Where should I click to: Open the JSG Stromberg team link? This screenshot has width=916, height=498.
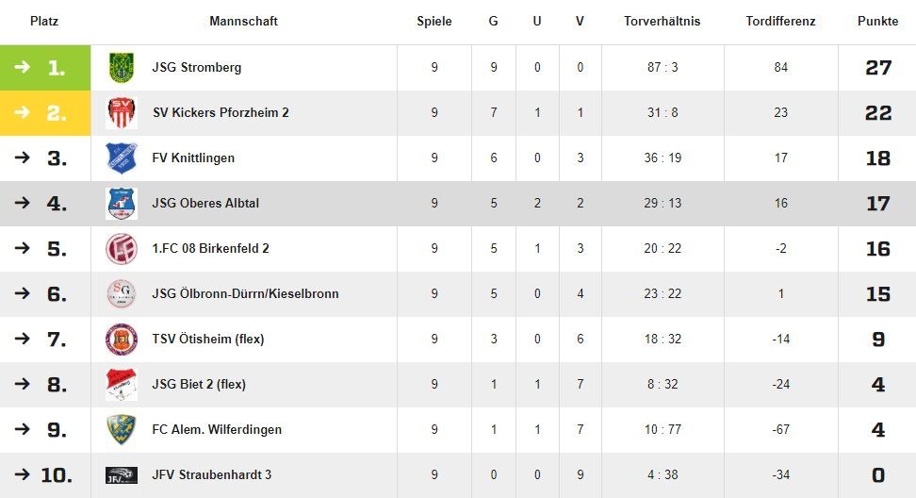click(197, 68)
